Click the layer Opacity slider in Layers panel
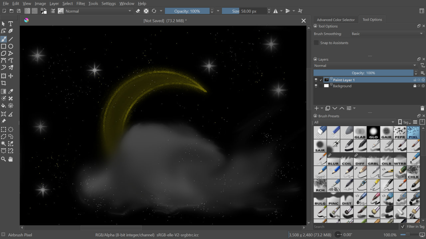426x239 pixels. click(x=363, y=73)
